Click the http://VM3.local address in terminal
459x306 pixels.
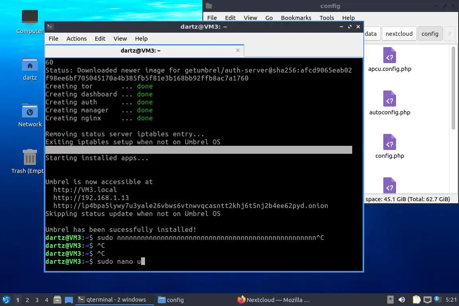(85, 190)
